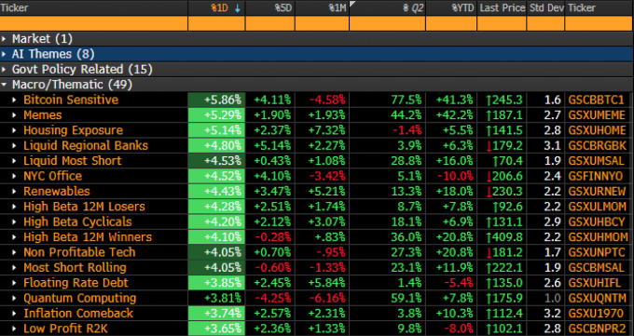Screen dimensions: 634x336
Task: Click the red down arrow beside price 179.2
Action: (489, 146)
